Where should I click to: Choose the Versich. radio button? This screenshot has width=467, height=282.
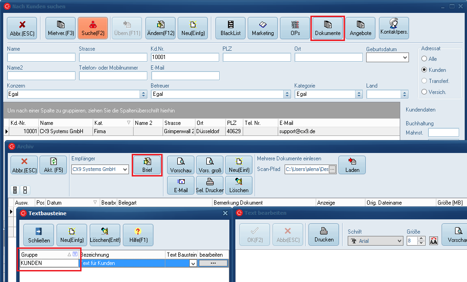(424, 92)
